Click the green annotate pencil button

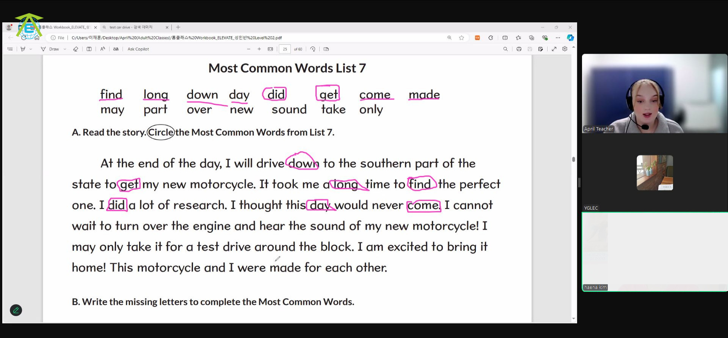(16, 310)
